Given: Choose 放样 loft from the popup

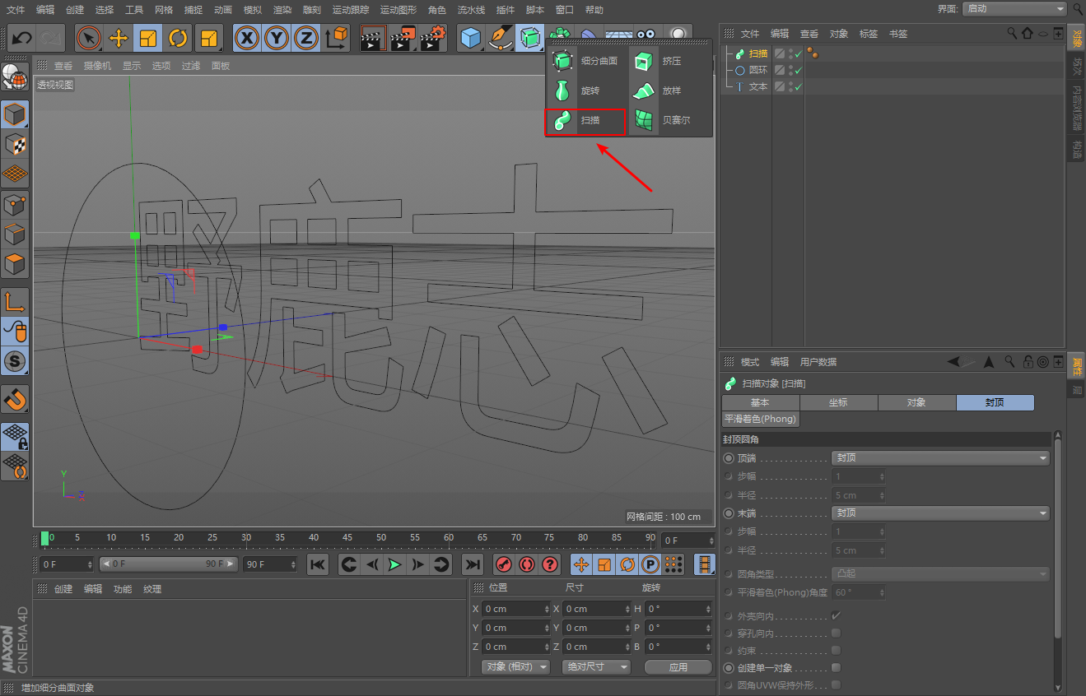Looking at the screenshot, I should (669, 90).
